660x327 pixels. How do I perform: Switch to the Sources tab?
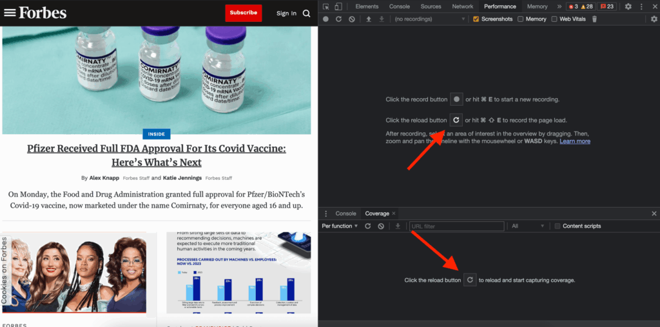(431, 6)
